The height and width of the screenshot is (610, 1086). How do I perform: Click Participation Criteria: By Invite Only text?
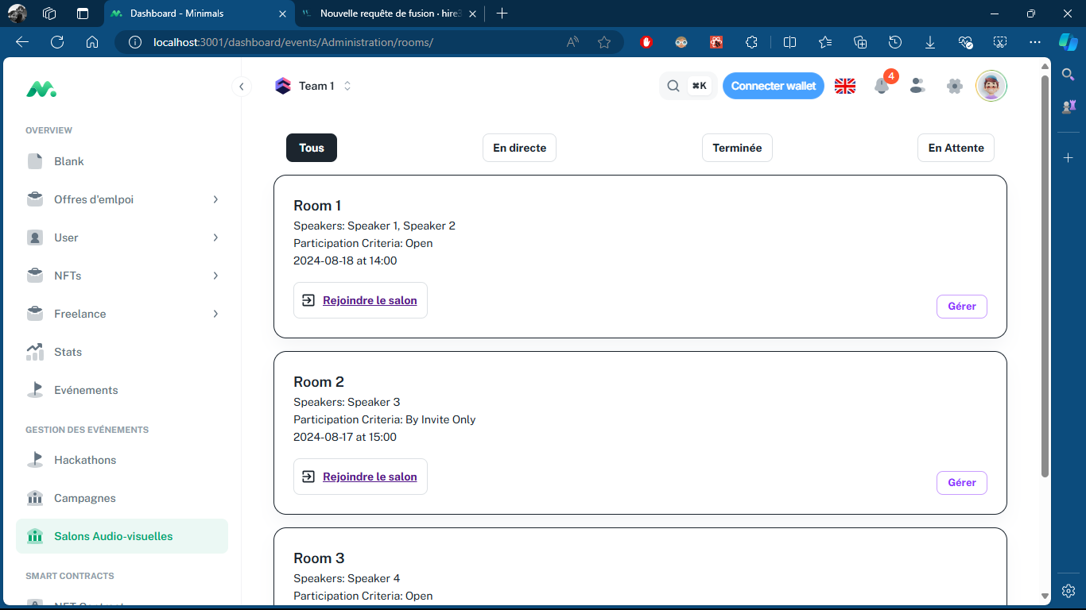coord(385,419)
